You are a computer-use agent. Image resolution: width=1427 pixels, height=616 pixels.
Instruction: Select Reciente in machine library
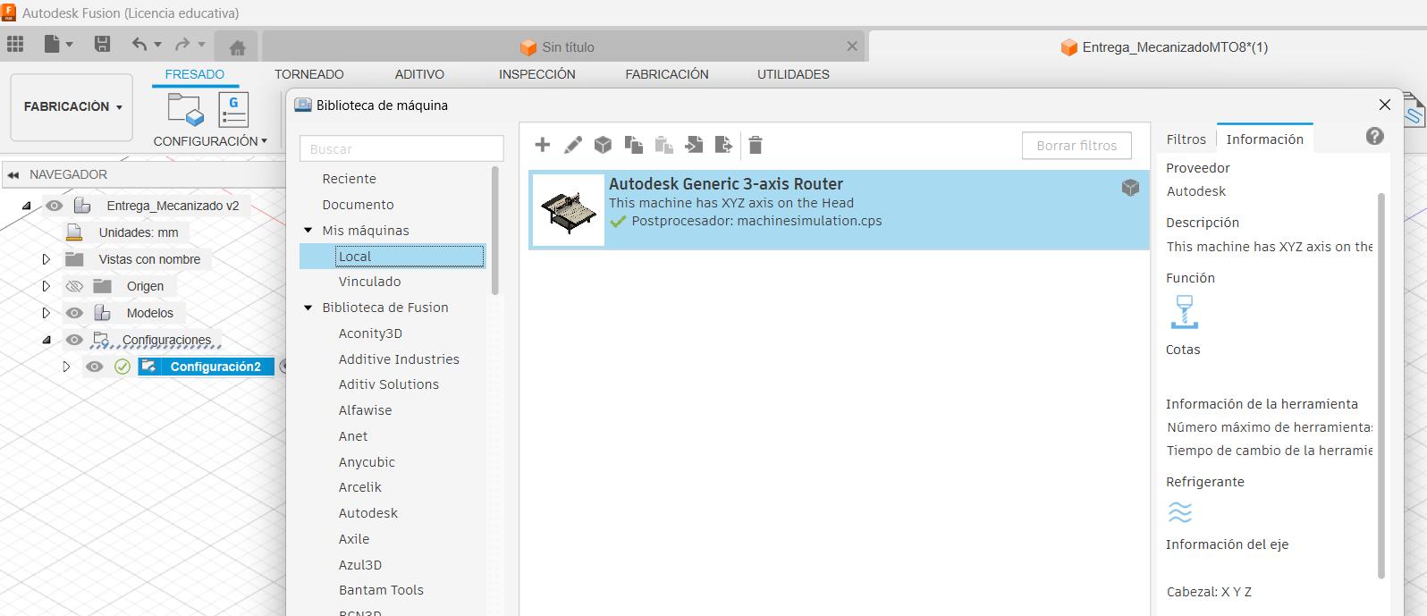(350, 179)
